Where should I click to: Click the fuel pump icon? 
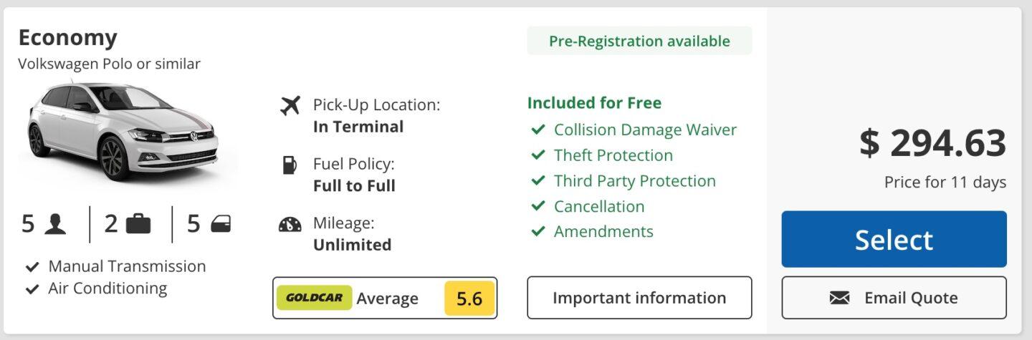click(289, 165)
